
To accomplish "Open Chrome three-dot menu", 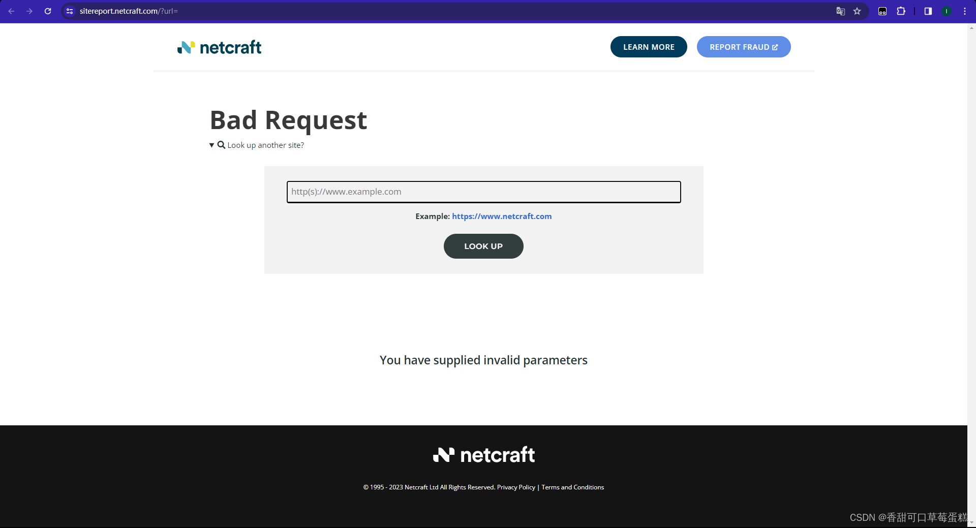I will (x=965, y=11).
